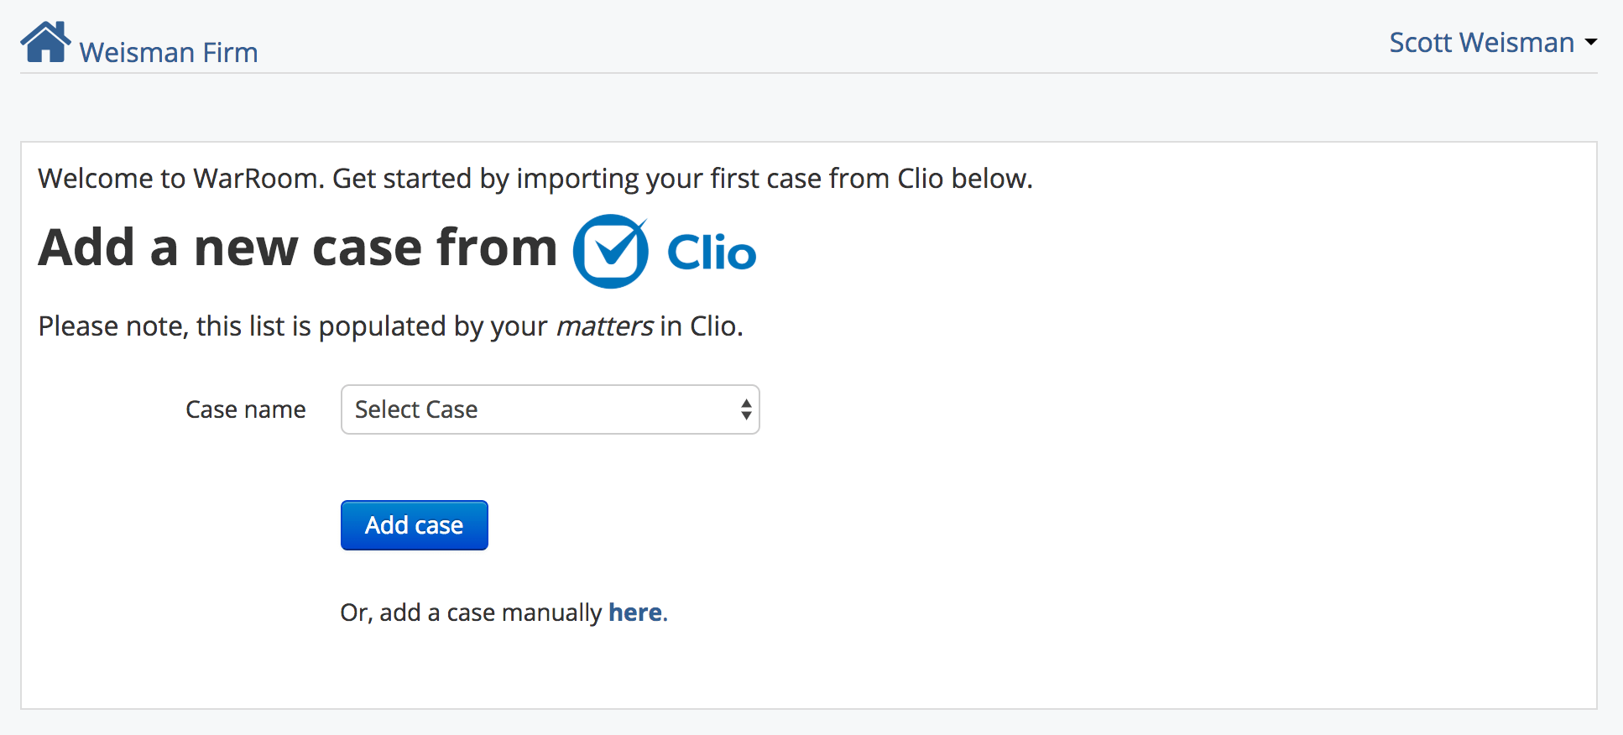Open the Weisman Firm home link

[168, 52]
